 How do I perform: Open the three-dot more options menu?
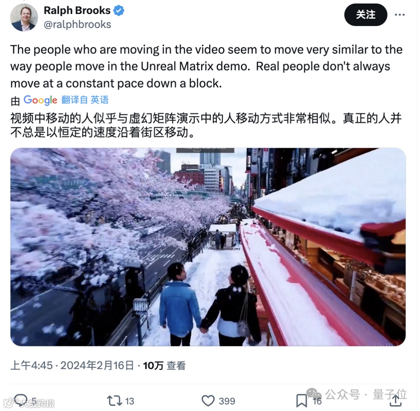coord(399,15)
